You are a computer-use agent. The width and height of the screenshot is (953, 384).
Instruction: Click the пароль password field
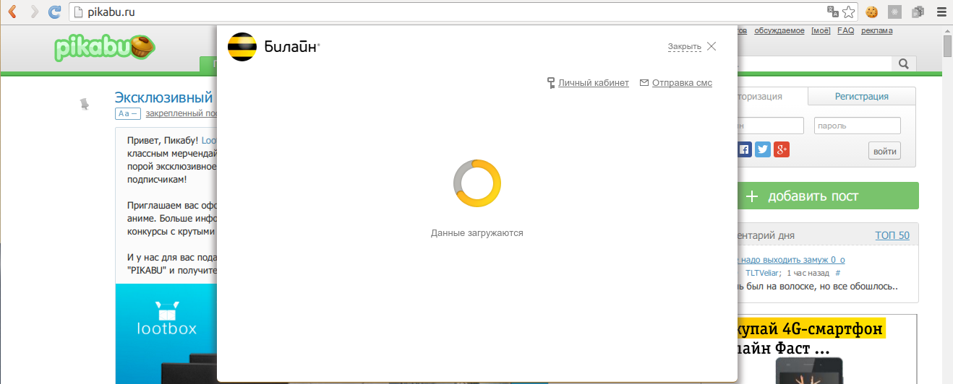tap(858, 126)
